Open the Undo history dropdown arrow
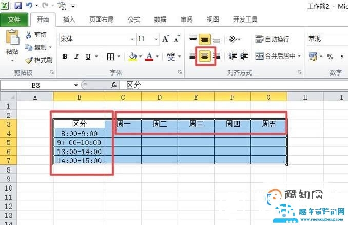Viewport: 348px width, 225px height. (x=36, y=5)
